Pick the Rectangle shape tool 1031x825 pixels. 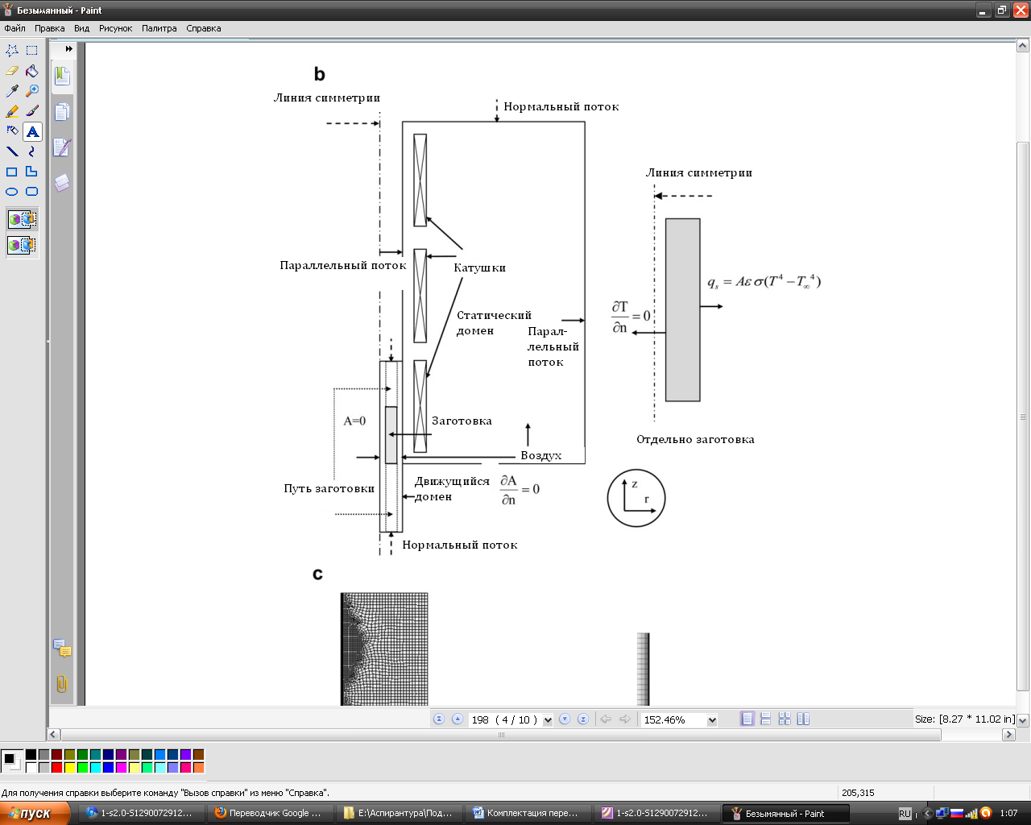pos(12,172)
